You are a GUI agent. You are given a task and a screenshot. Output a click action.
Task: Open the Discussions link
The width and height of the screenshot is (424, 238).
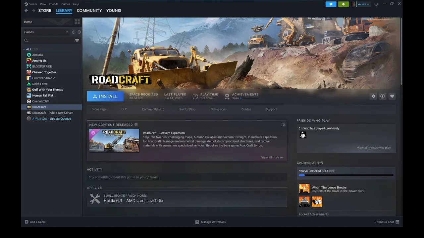pyautogui.click(x=219, y=109)
